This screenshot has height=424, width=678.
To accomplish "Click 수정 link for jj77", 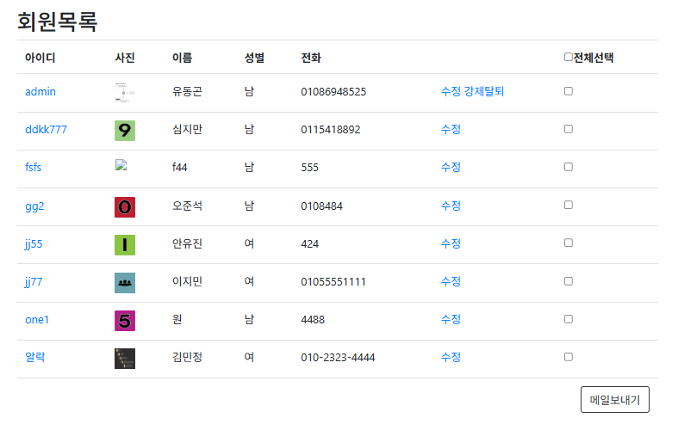I will (x=451, y=281).
